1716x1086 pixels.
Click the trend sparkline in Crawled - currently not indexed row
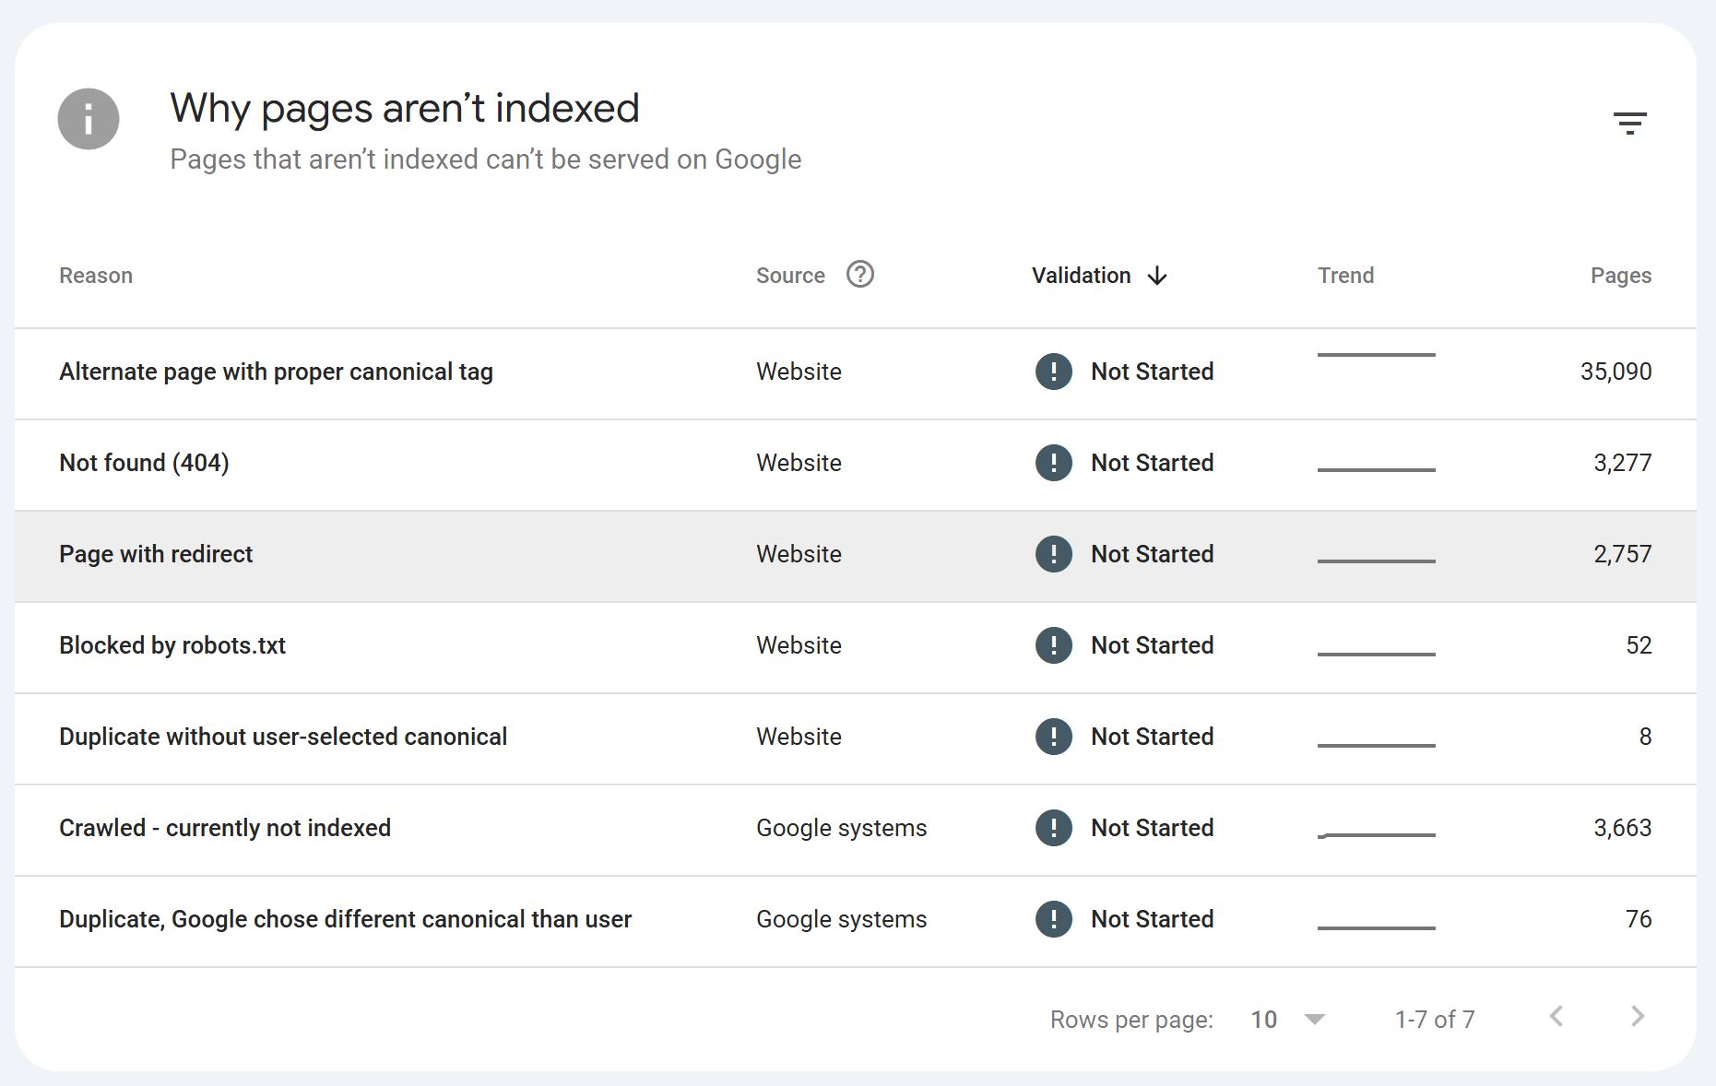pos(1376,835)
